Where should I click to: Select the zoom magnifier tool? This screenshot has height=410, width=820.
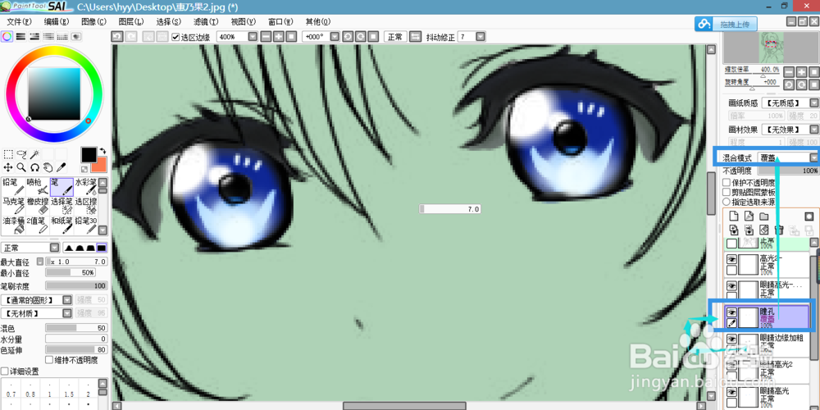click(21, 167)
